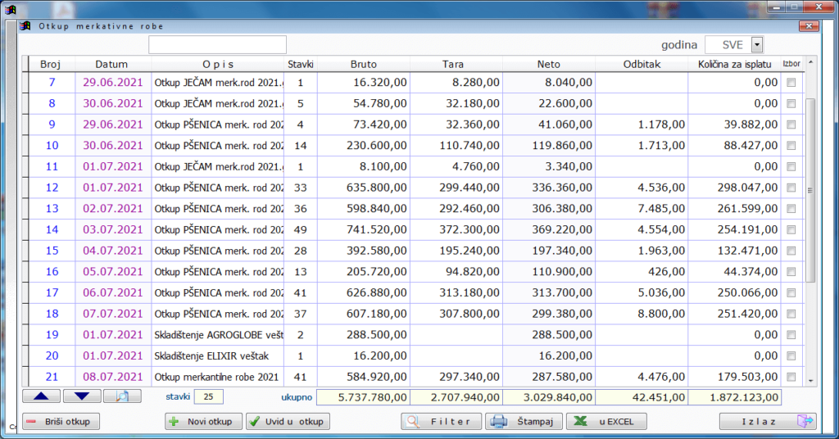Click the total payout value 1.872.123,00
Image resolution: width=839 pixels, height=439 pixels.
pos(735,397)
